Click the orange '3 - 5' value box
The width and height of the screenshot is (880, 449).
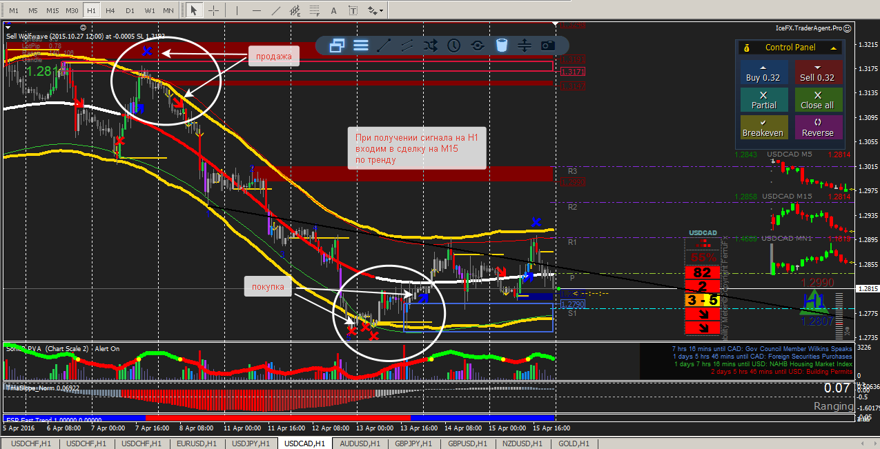tap(703, 300)
